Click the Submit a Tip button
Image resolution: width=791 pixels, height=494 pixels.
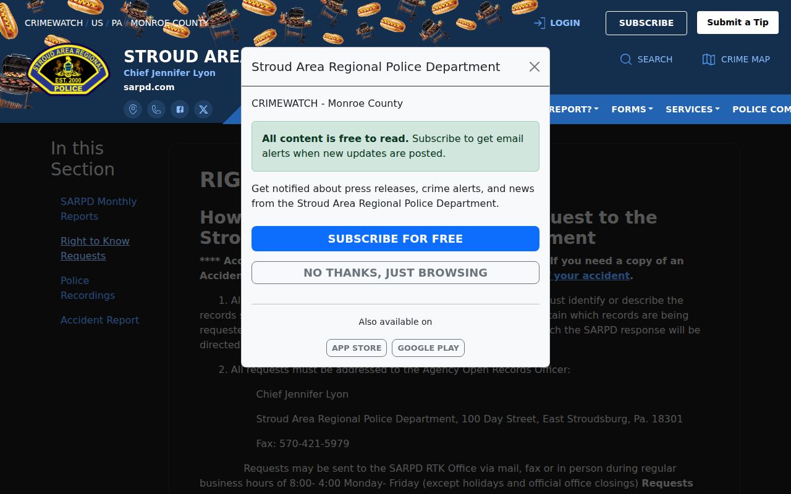(x=738, y=23)
